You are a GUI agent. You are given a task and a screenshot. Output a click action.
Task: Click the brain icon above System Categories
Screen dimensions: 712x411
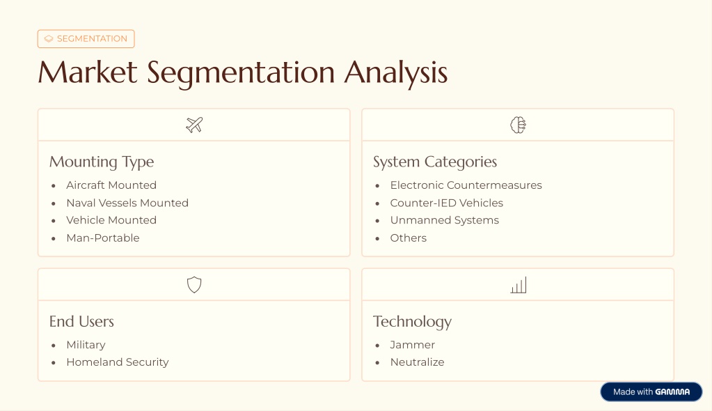tap(518, 125)
